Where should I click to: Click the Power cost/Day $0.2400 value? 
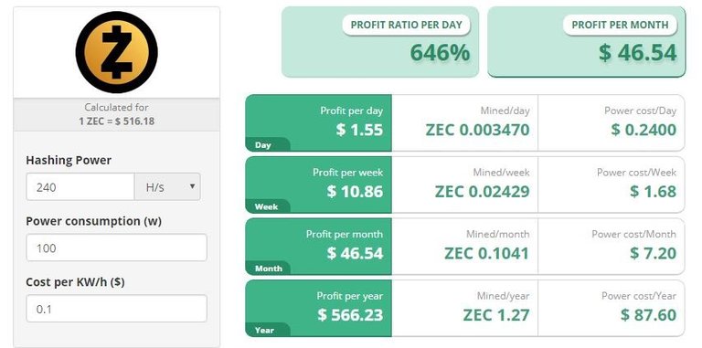(643, 130)
